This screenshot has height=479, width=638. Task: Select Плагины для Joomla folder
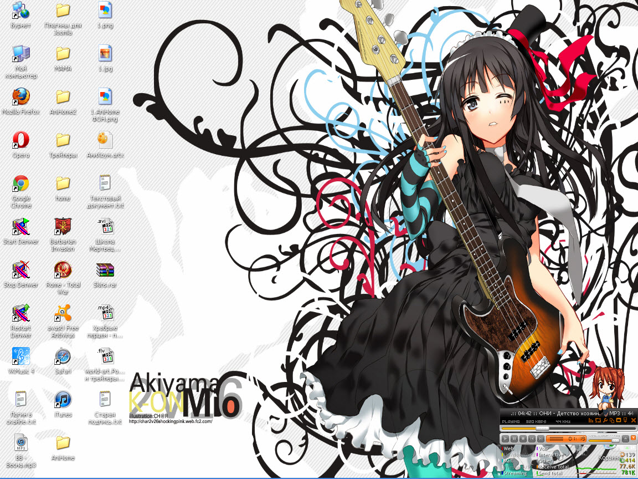pos(63,18)
